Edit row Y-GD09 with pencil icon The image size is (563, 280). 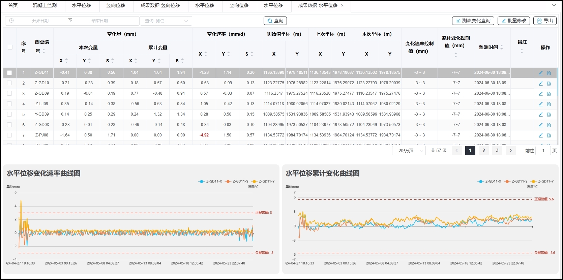[541, 115]
